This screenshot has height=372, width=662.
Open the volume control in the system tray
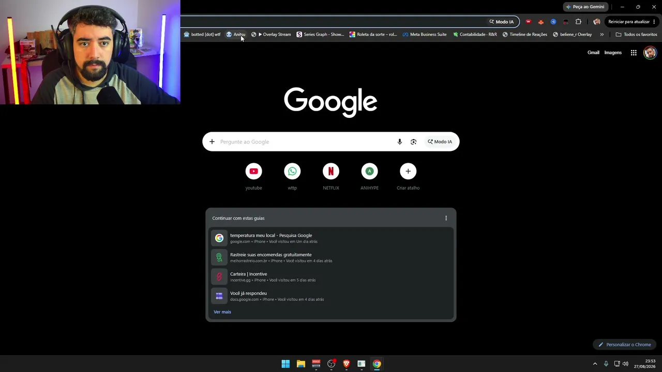625,364
